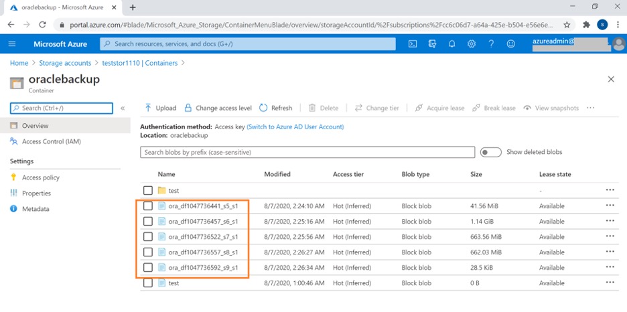Open the notifications bell icon
627x312 pixels.
[x=452, y=44]
